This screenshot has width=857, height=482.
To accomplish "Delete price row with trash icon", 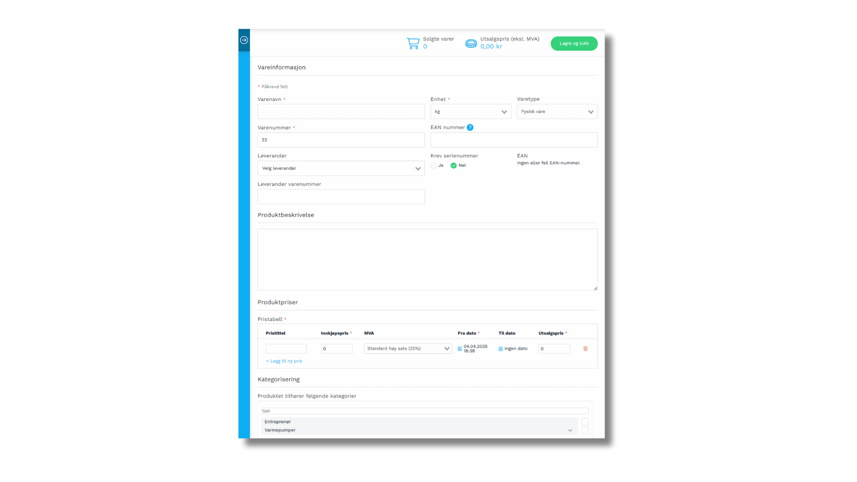I will pos(585,349).
